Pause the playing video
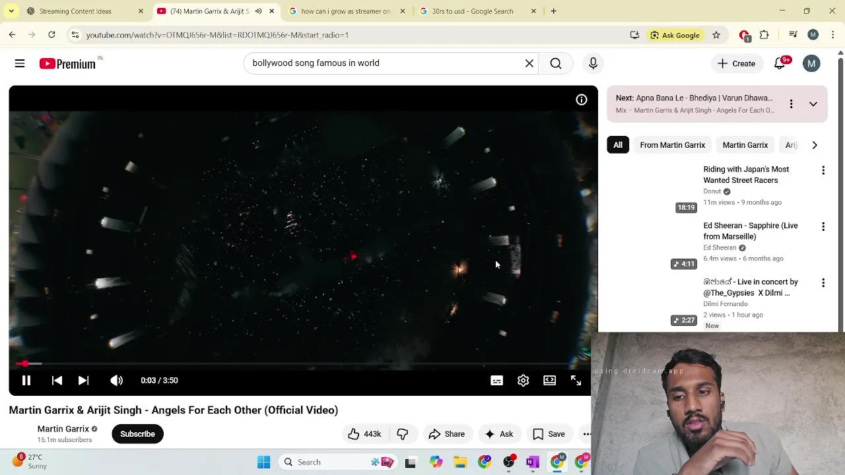 pos(26,381)
